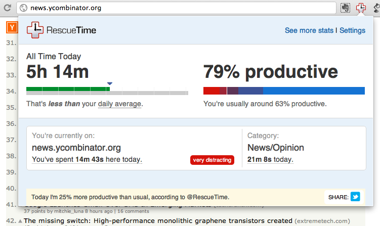Click the daily average marker triangle
Viewport: 380px width, 226px height.
(x=110, y=83)
